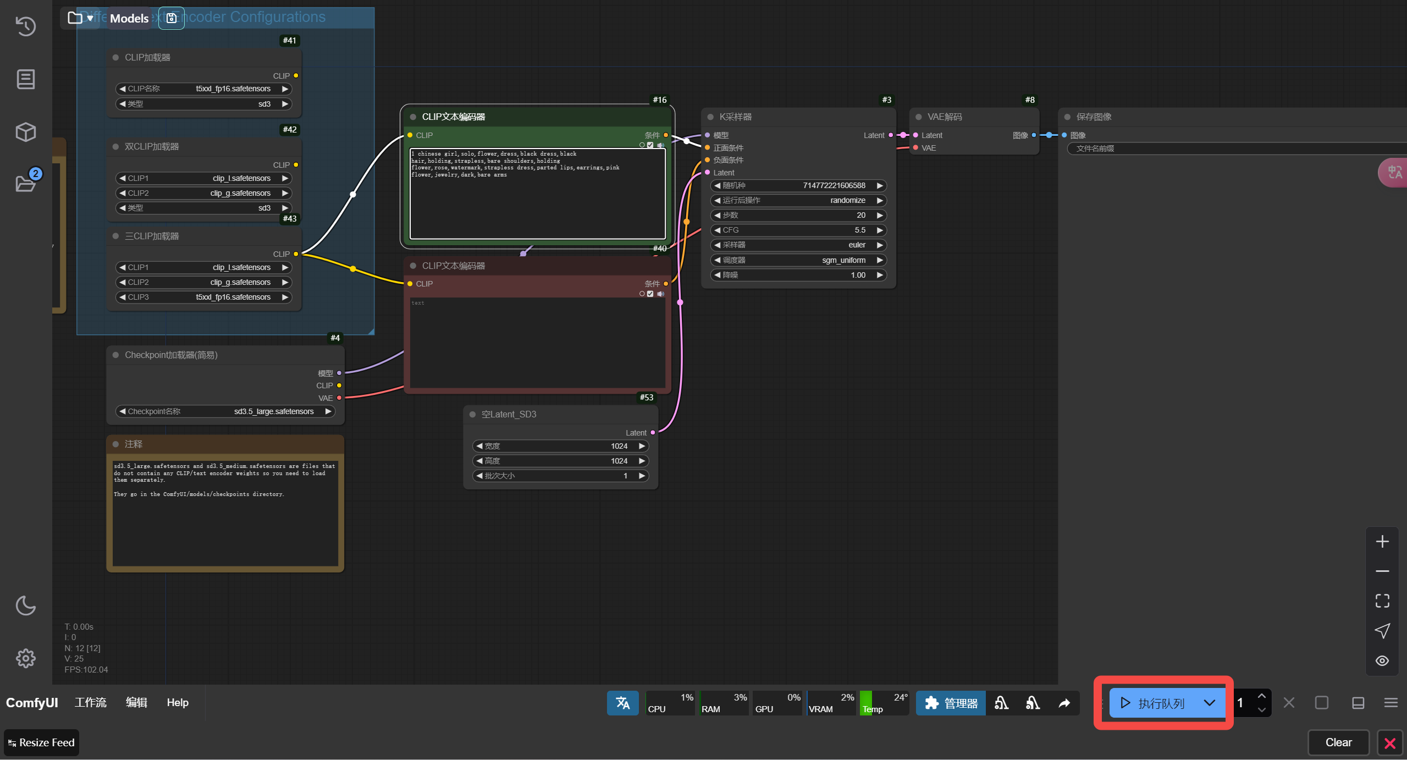Expand the 执行队列 dropdown arrow
This screenshot has height=760, width=1407.
point(1209,703)
